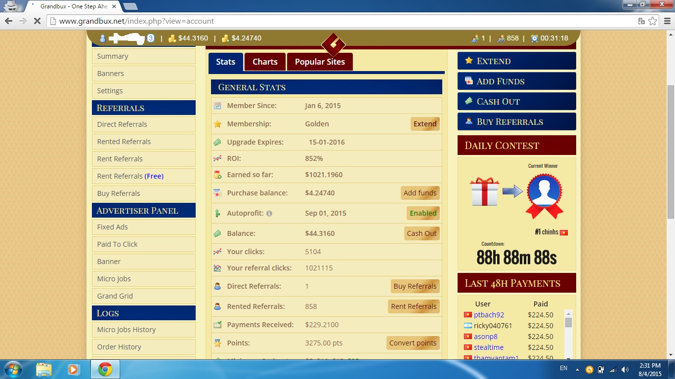Switch to the Charts tab

[265, 62]
